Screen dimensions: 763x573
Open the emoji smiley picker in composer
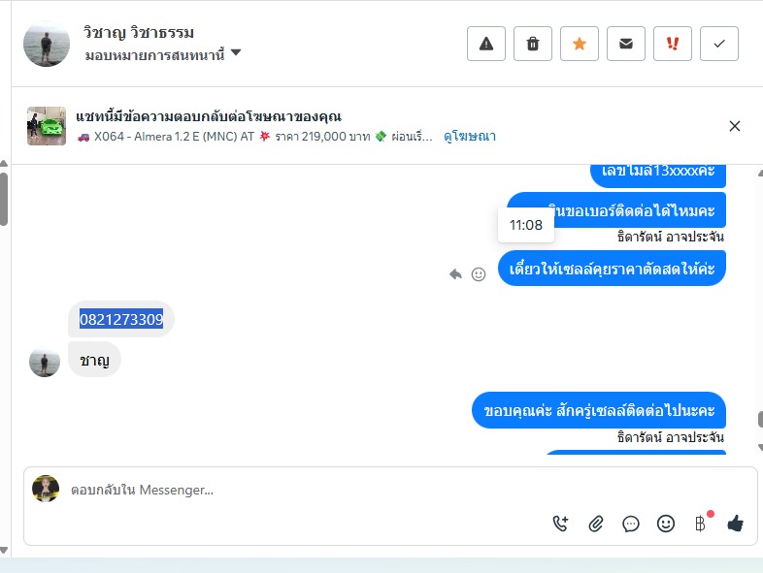pyautogui.click(x=666, y=524)
